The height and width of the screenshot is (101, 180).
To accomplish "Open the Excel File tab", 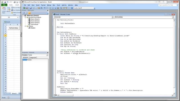I will coord(4,5).
